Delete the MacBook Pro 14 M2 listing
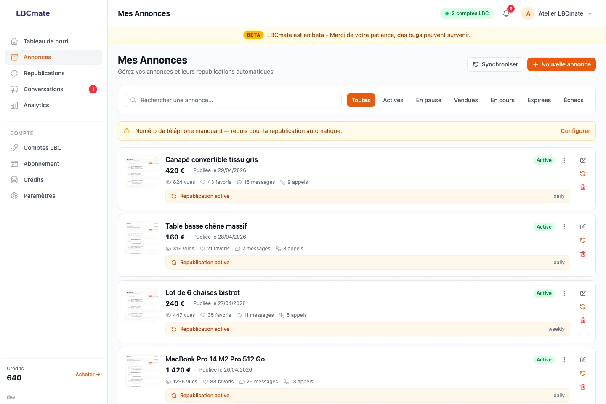 click(583, 387)
